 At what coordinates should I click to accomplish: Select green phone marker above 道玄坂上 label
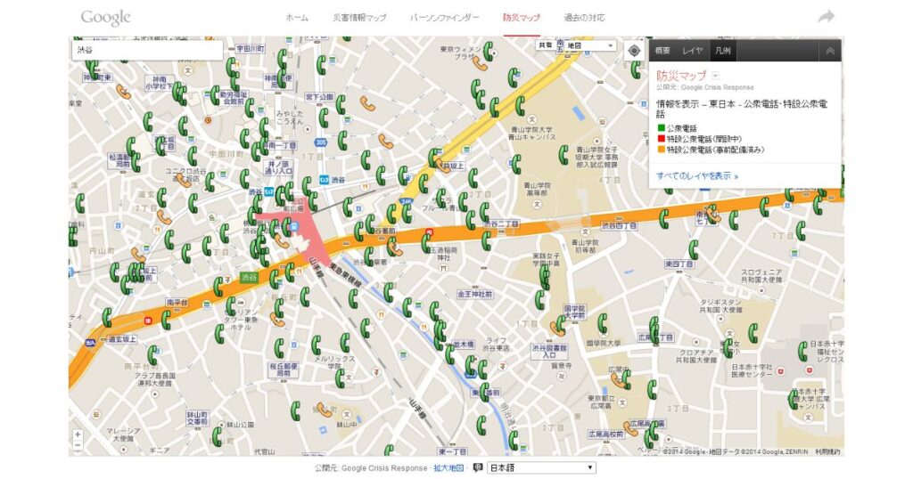tap(107, 317)
